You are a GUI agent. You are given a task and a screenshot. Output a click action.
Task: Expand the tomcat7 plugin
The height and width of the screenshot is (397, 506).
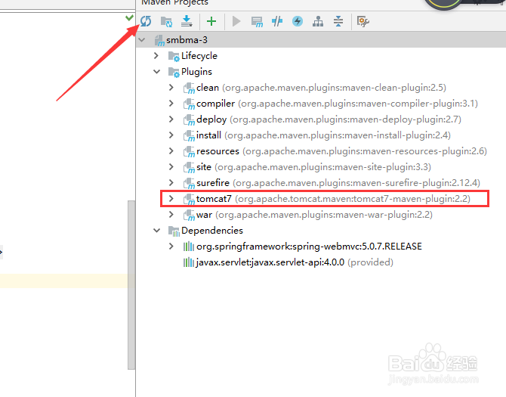(171, 199)
